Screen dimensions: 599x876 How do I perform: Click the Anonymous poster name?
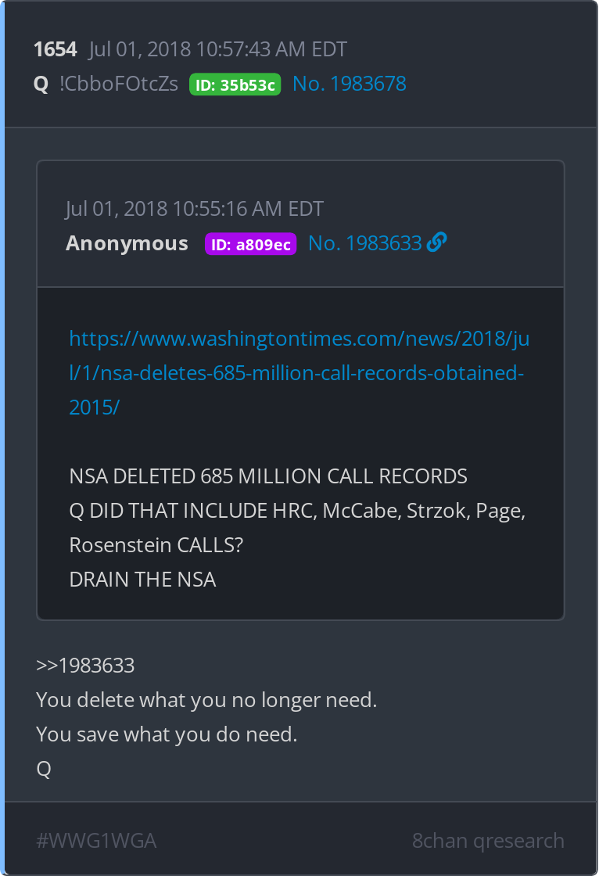coord(127,243)
